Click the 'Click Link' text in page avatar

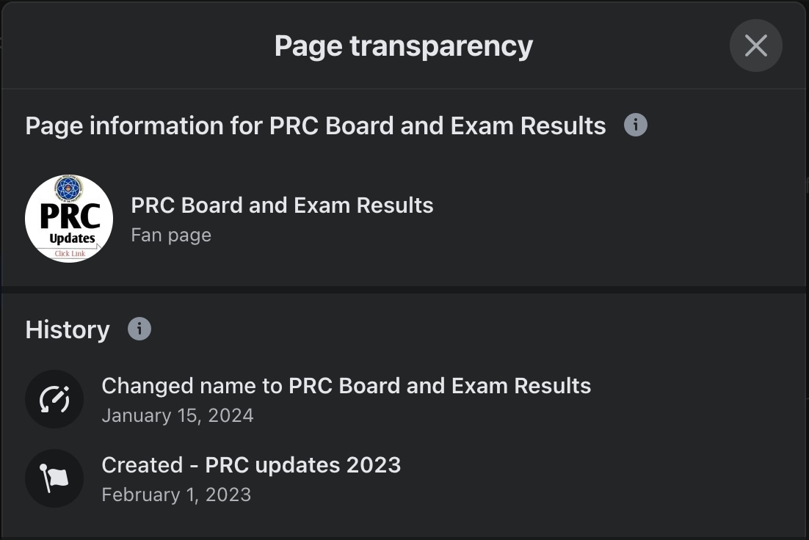click(x=70, y=254)
